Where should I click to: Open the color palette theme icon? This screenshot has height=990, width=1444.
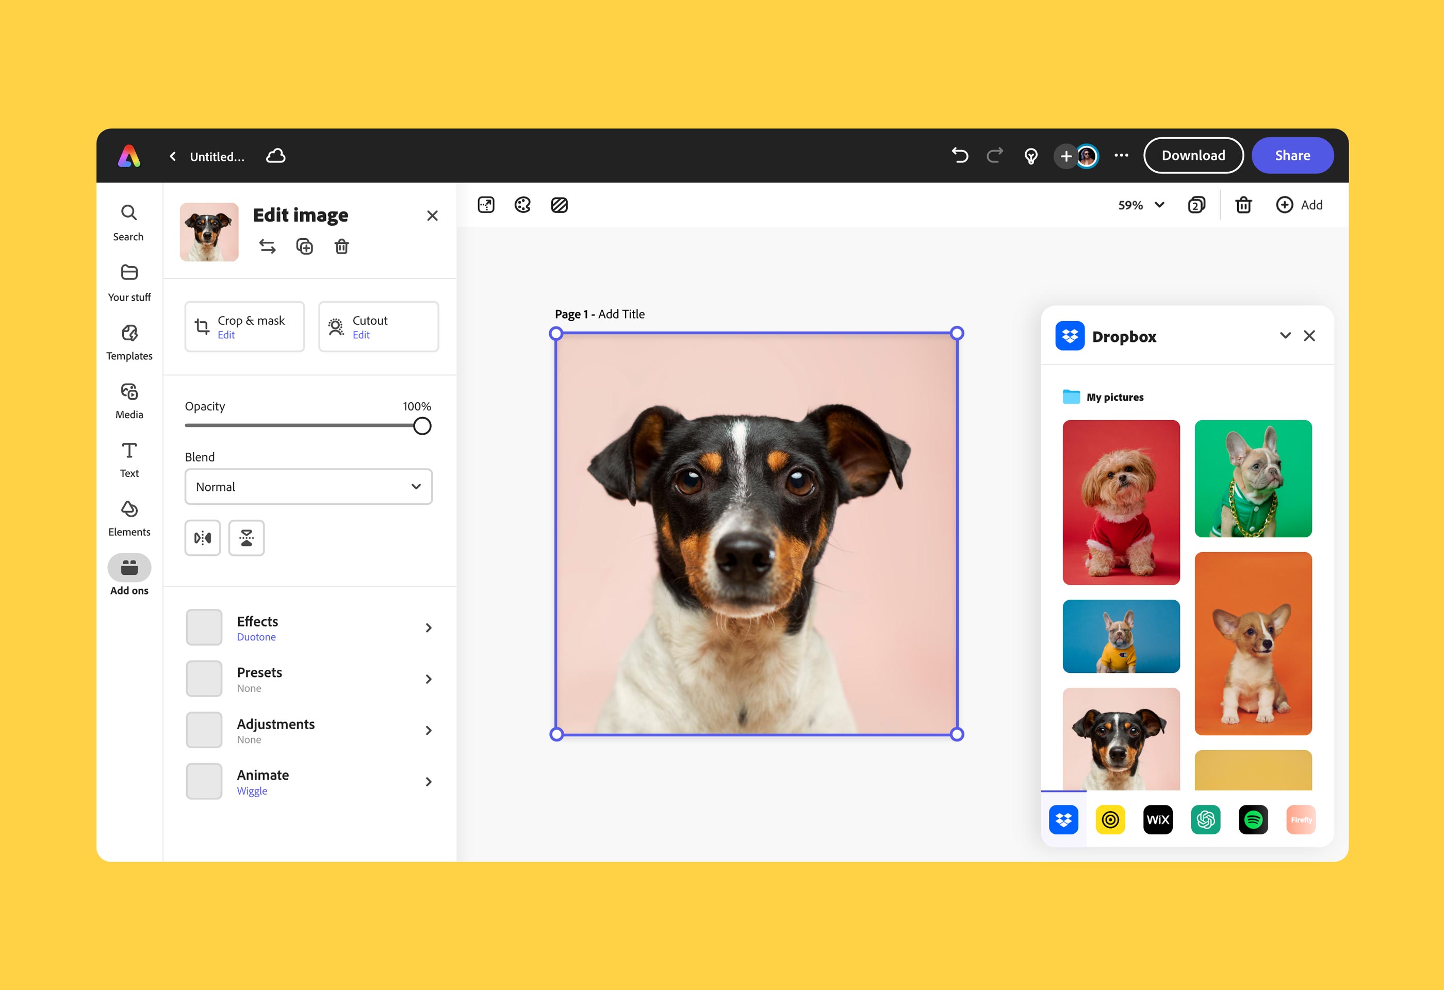pyautogui.click(x=522, y=205)
